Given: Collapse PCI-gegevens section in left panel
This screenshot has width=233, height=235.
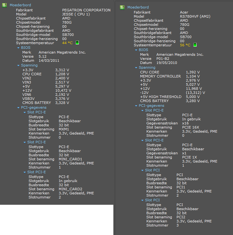Looking at the screenshot, I should tap(18, 108).
